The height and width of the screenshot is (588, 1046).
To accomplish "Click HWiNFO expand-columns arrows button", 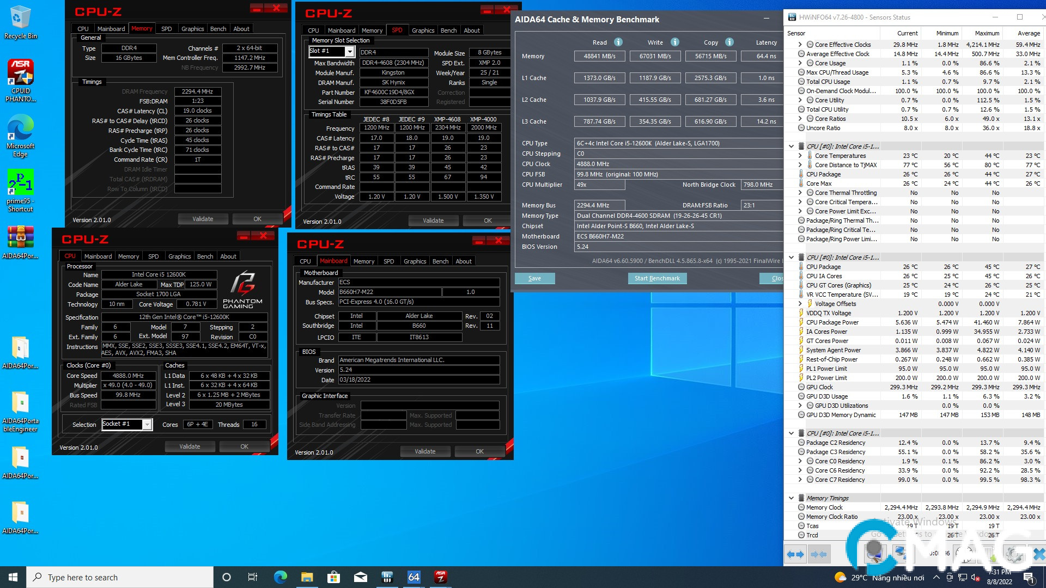I will point(795,554).
